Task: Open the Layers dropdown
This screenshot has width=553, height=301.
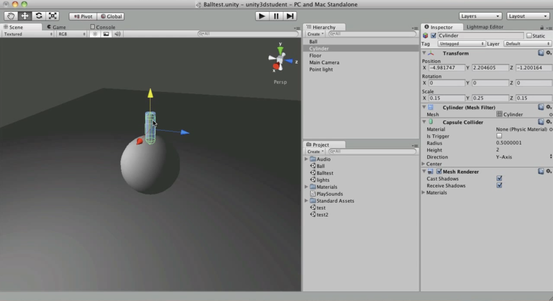Action: click(x=480, y=16)
